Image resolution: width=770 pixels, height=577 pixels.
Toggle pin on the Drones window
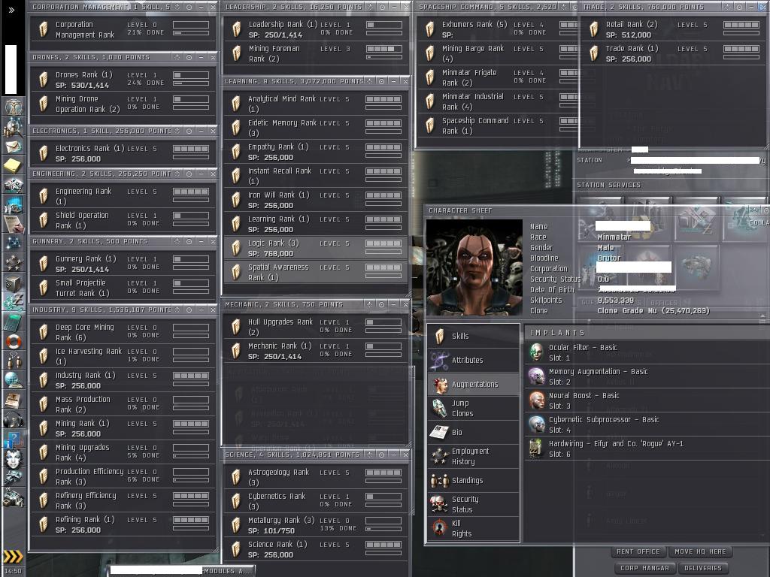pyautogui.click(x=189, y=57)
